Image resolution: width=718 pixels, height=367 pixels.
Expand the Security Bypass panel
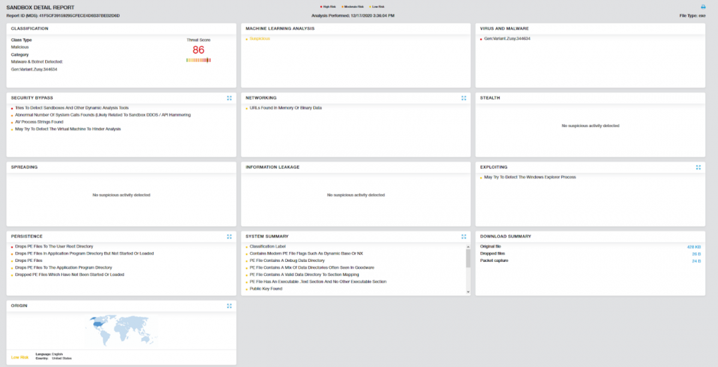tap(229, 98)
